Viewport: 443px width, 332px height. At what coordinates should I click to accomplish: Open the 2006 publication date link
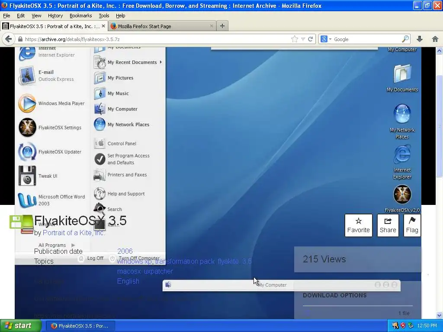tap(125, 251)
